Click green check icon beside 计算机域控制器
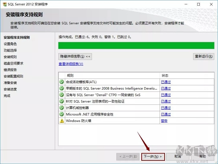The height and width of the screenshot is (164, 218). click(61, 108)
